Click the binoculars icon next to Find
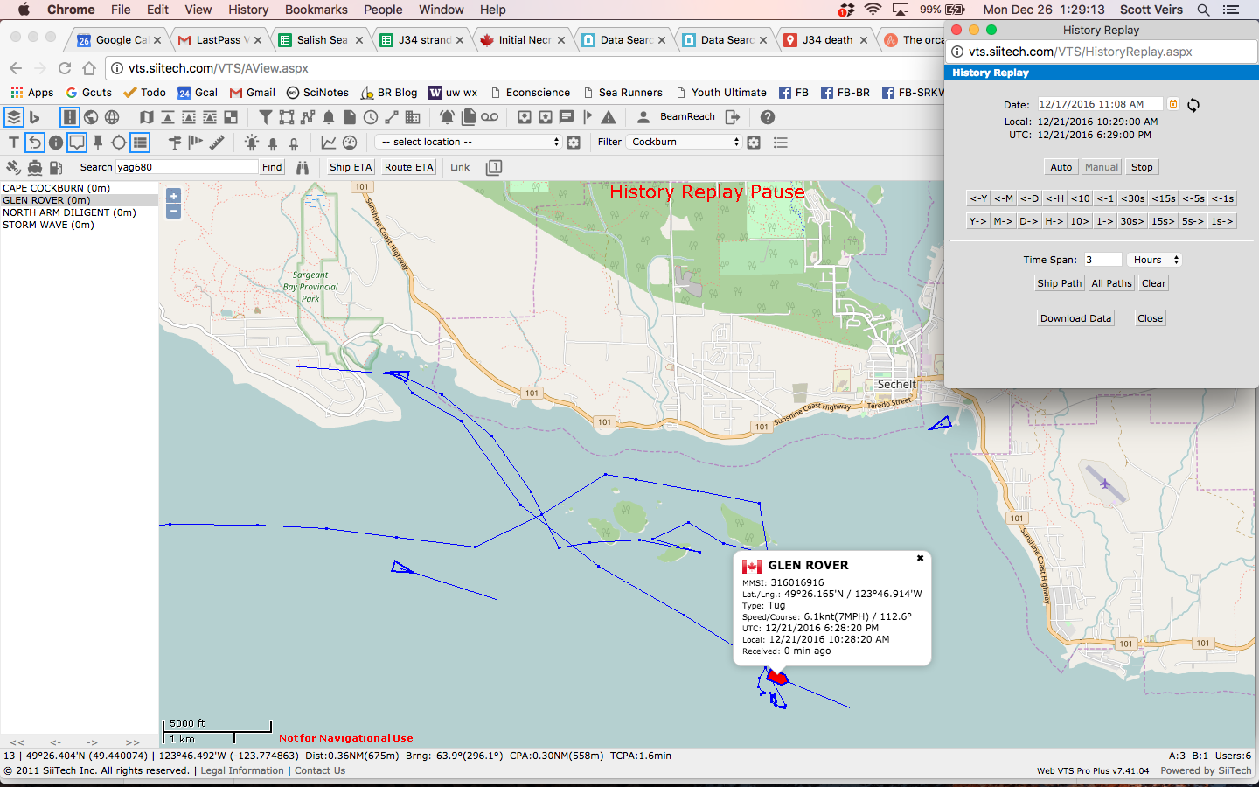1259x787 pixels. click(303, 167)
